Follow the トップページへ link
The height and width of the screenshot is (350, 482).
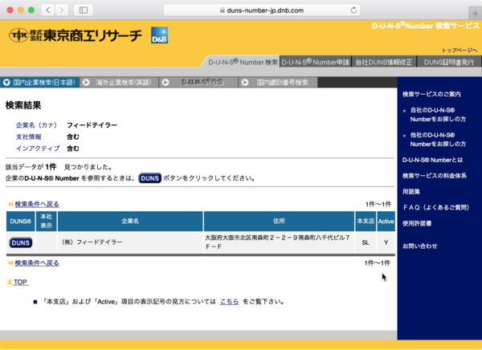pyautogui.click(x=460, y=50)
